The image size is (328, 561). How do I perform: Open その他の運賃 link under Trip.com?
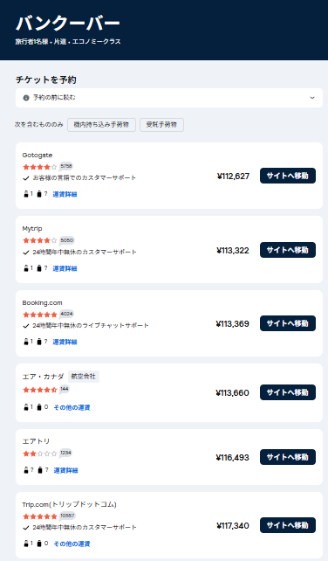72,544
